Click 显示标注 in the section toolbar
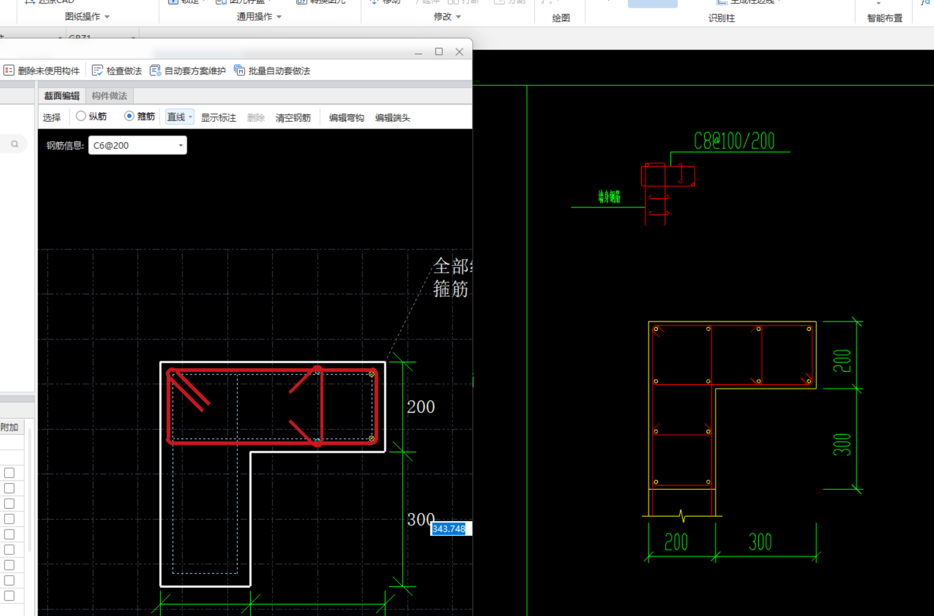Viewport: 934px width, 616px height. coord(219,118)
